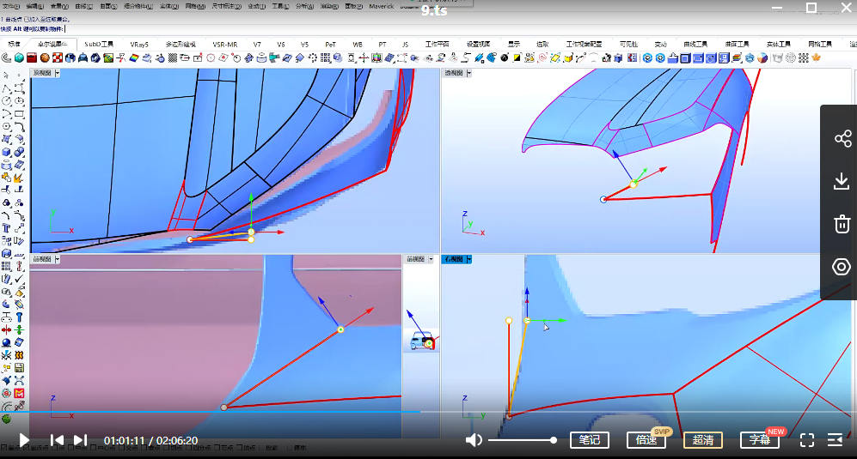Screen dimensions: 857x459
Task: Download the video from side panel
Action: pyautogui.click(x=842, y=181)
